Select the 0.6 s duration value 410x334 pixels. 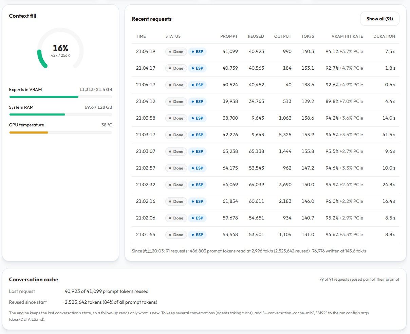click(390, 85)
